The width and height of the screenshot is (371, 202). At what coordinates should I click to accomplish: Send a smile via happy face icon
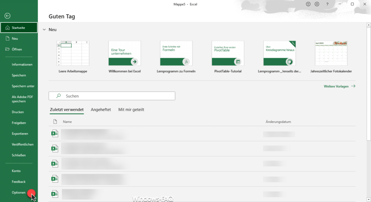(x=308, y=4)
